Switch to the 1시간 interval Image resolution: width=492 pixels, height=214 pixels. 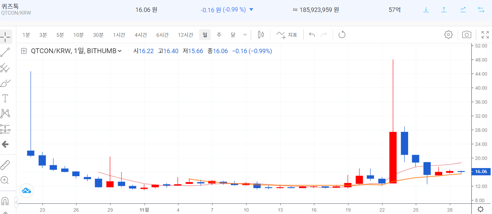click(x=119, y=35)
